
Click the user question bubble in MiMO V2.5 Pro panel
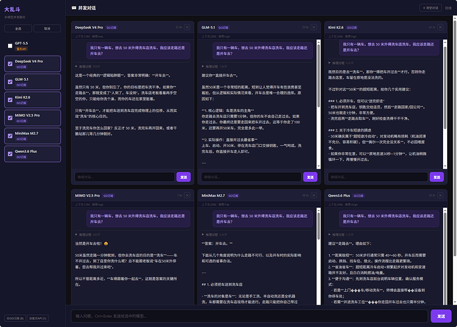[x=138, y=218]
